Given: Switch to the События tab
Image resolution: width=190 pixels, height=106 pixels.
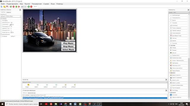Looking at the screenshot, I should [9, 12].
